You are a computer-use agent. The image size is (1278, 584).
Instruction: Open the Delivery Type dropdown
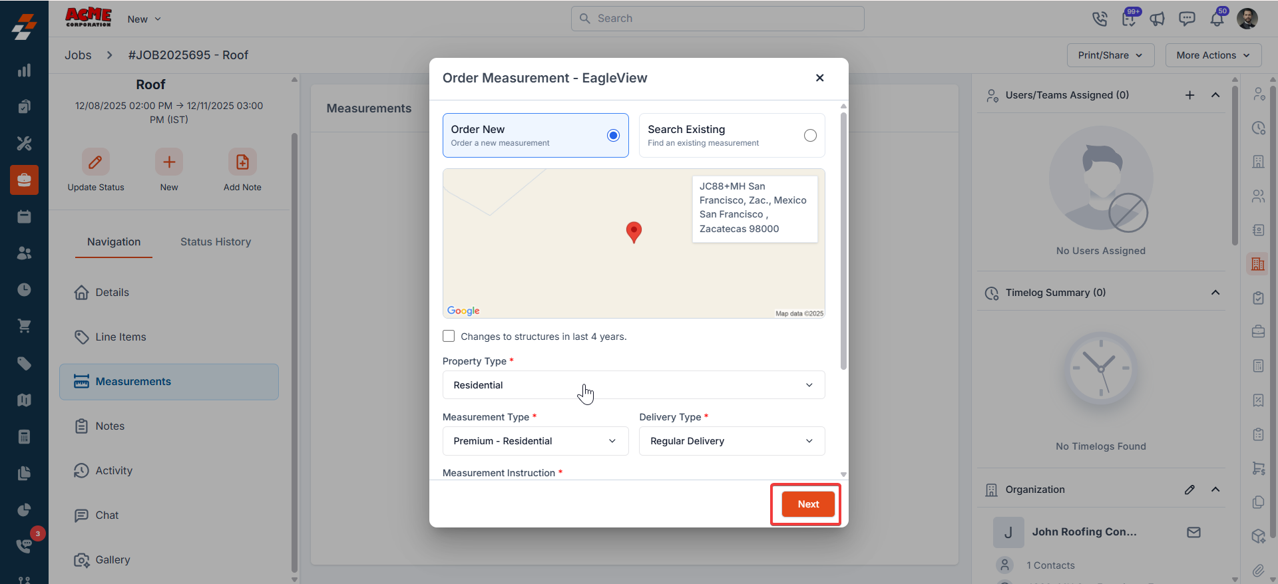coord(732,441)
